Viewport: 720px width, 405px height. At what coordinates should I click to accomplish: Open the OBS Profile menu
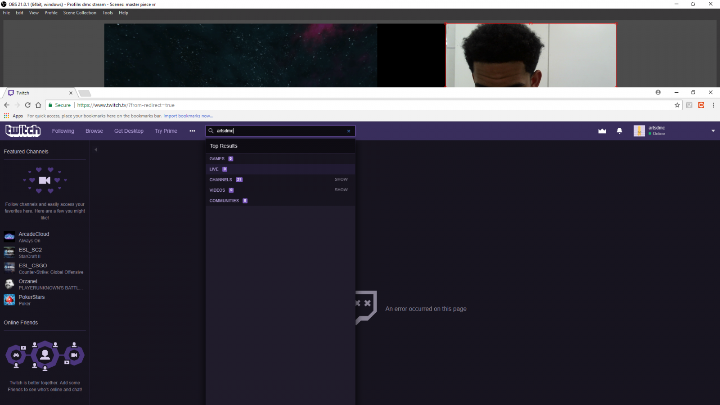click(51, 13)
